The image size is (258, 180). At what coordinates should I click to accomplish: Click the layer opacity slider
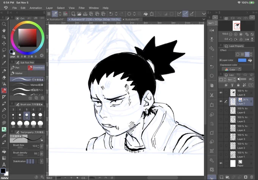point(242,79)
